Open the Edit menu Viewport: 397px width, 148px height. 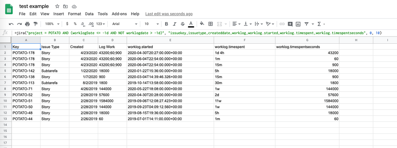[x=33, y=14]
